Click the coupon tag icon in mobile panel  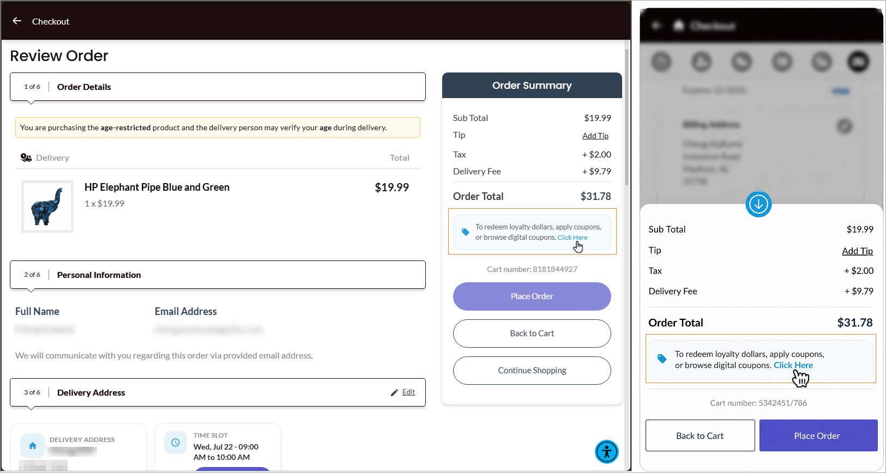coord(662,359)
